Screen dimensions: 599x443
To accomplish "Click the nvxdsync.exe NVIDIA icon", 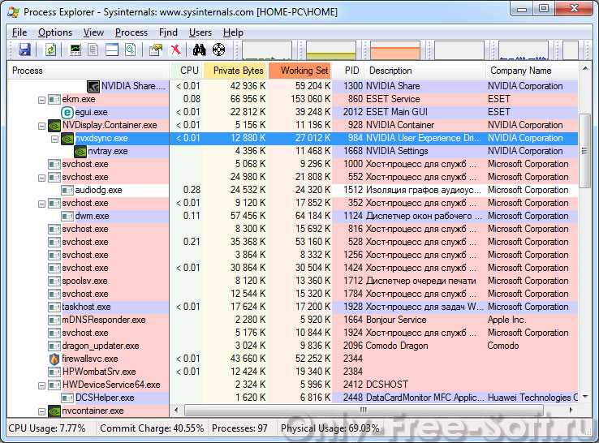I will tap(67, 138).
